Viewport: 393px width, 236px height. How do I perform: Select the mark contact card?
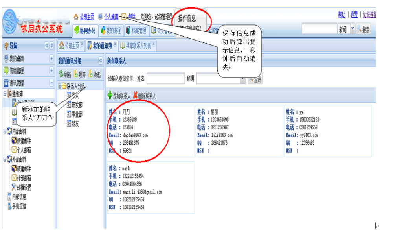[151, 188]
